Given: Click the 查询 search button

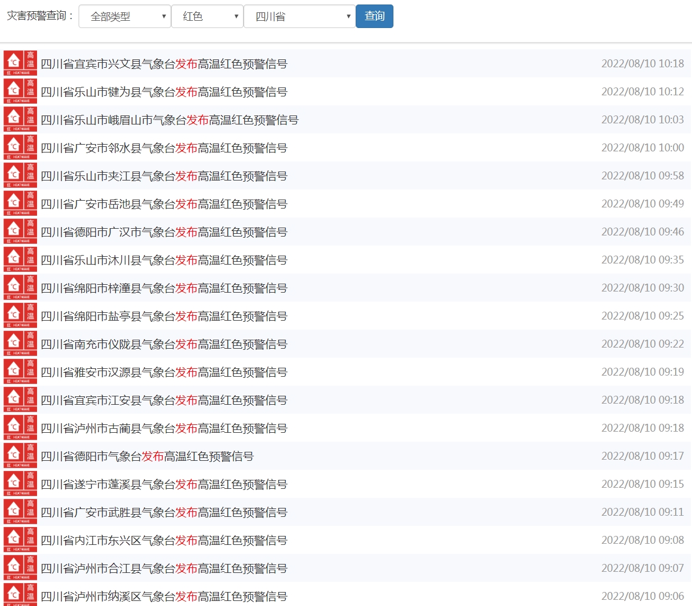Looking at the screenshot, I should point(374,16).
